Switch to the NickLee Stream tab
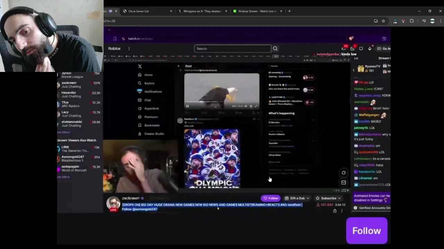The width and height of the screenshot is (444, 249). click(257, 11)
